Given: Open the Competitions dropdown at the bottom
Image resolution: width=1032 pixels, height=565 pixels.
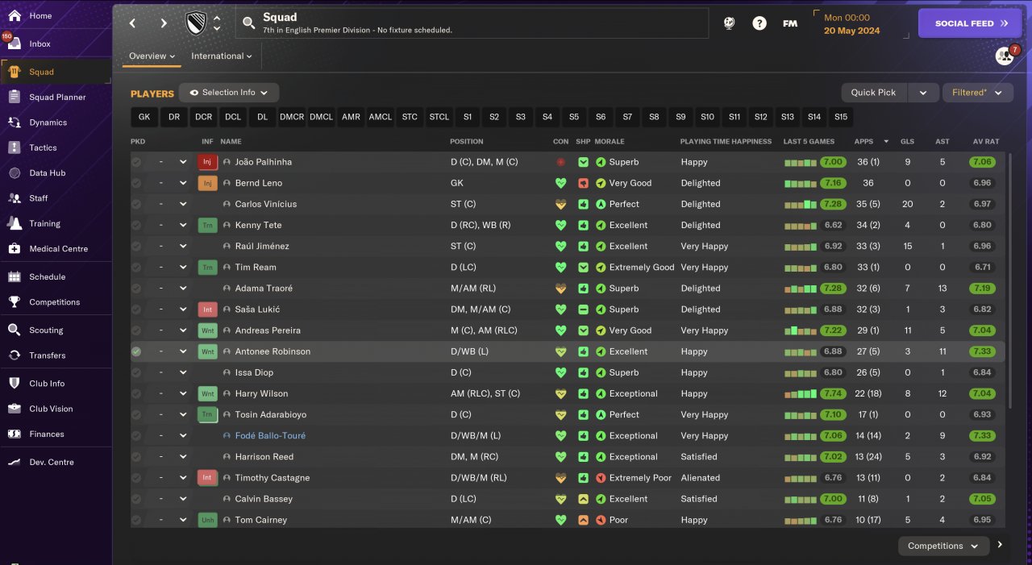Looking at the screenshot, I should tap(943, 546).
